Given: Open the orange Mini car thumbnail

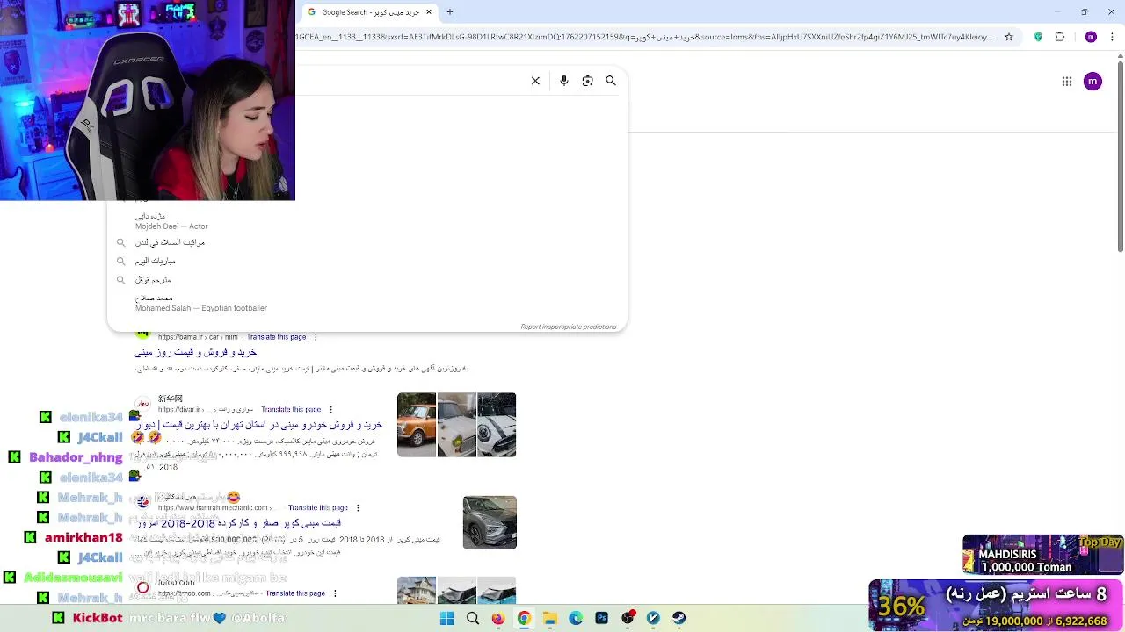Looking at the screenshot, I should (x=417, y=425).
